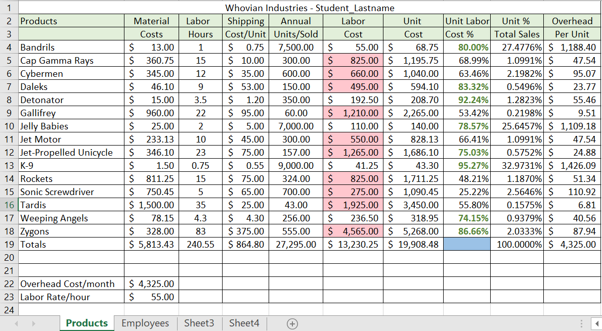Open the Sheet3 tab
Screen dimensions: 602x331
[199, 323]
